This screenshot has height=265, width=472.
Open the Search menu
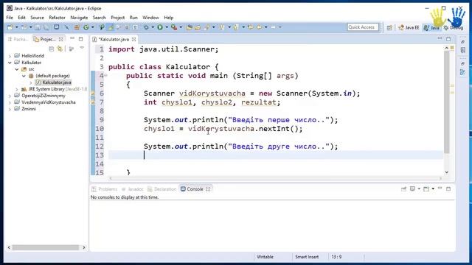[x=99, y=18]
